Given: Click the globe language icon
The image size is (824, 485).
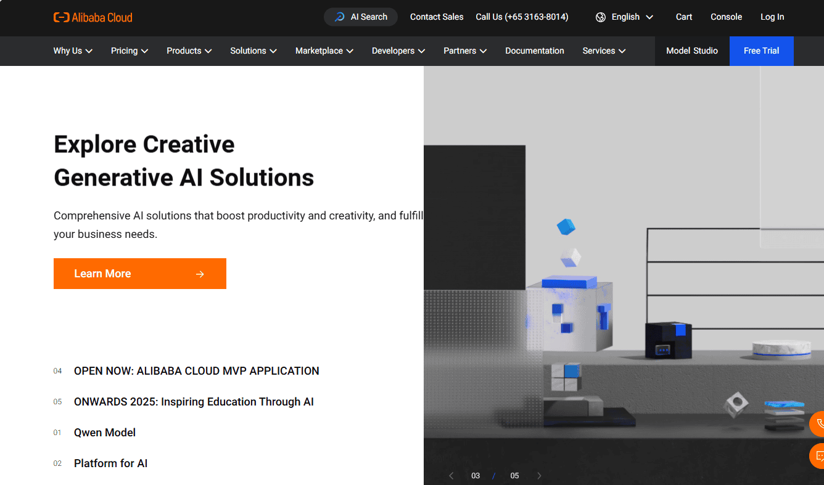Looking at the screenshot, I should tap(600, 17).
